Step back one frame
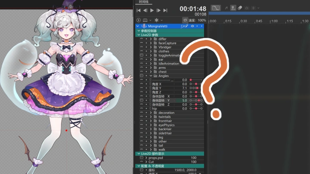 click(146, 10)
